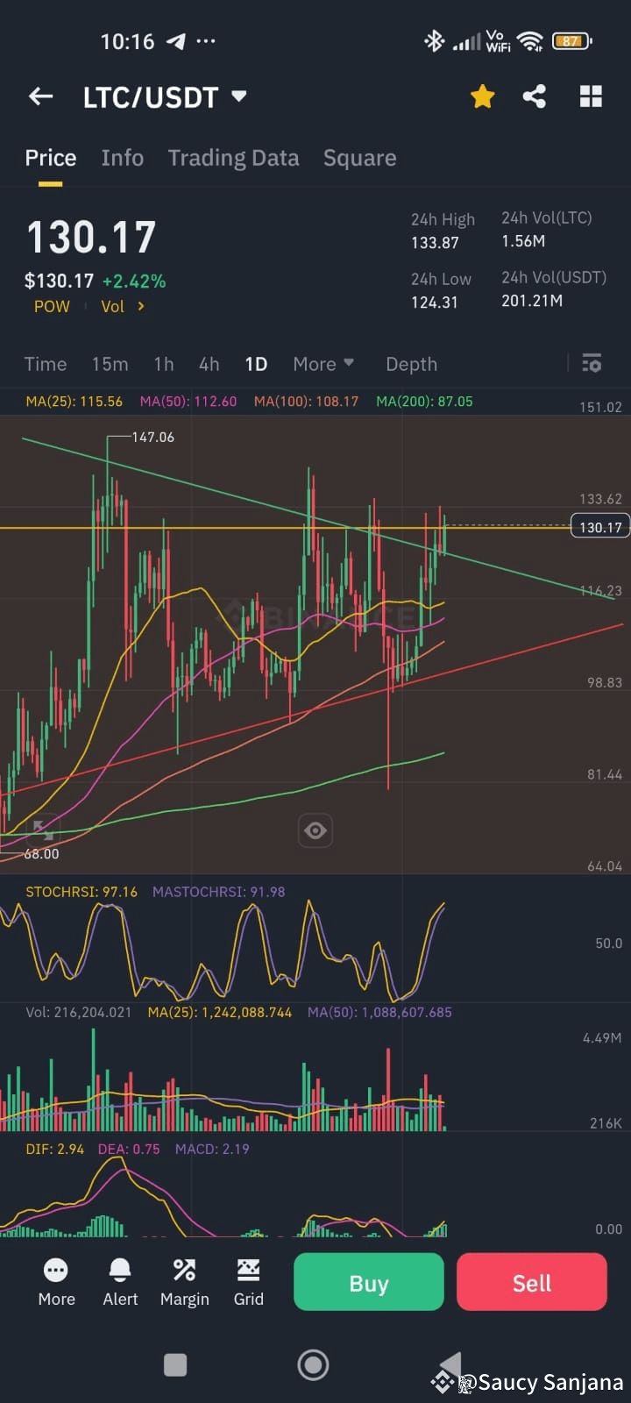
Task: Select the 1D chart interval
Action: pyautogui.click(x=256, y=364)
